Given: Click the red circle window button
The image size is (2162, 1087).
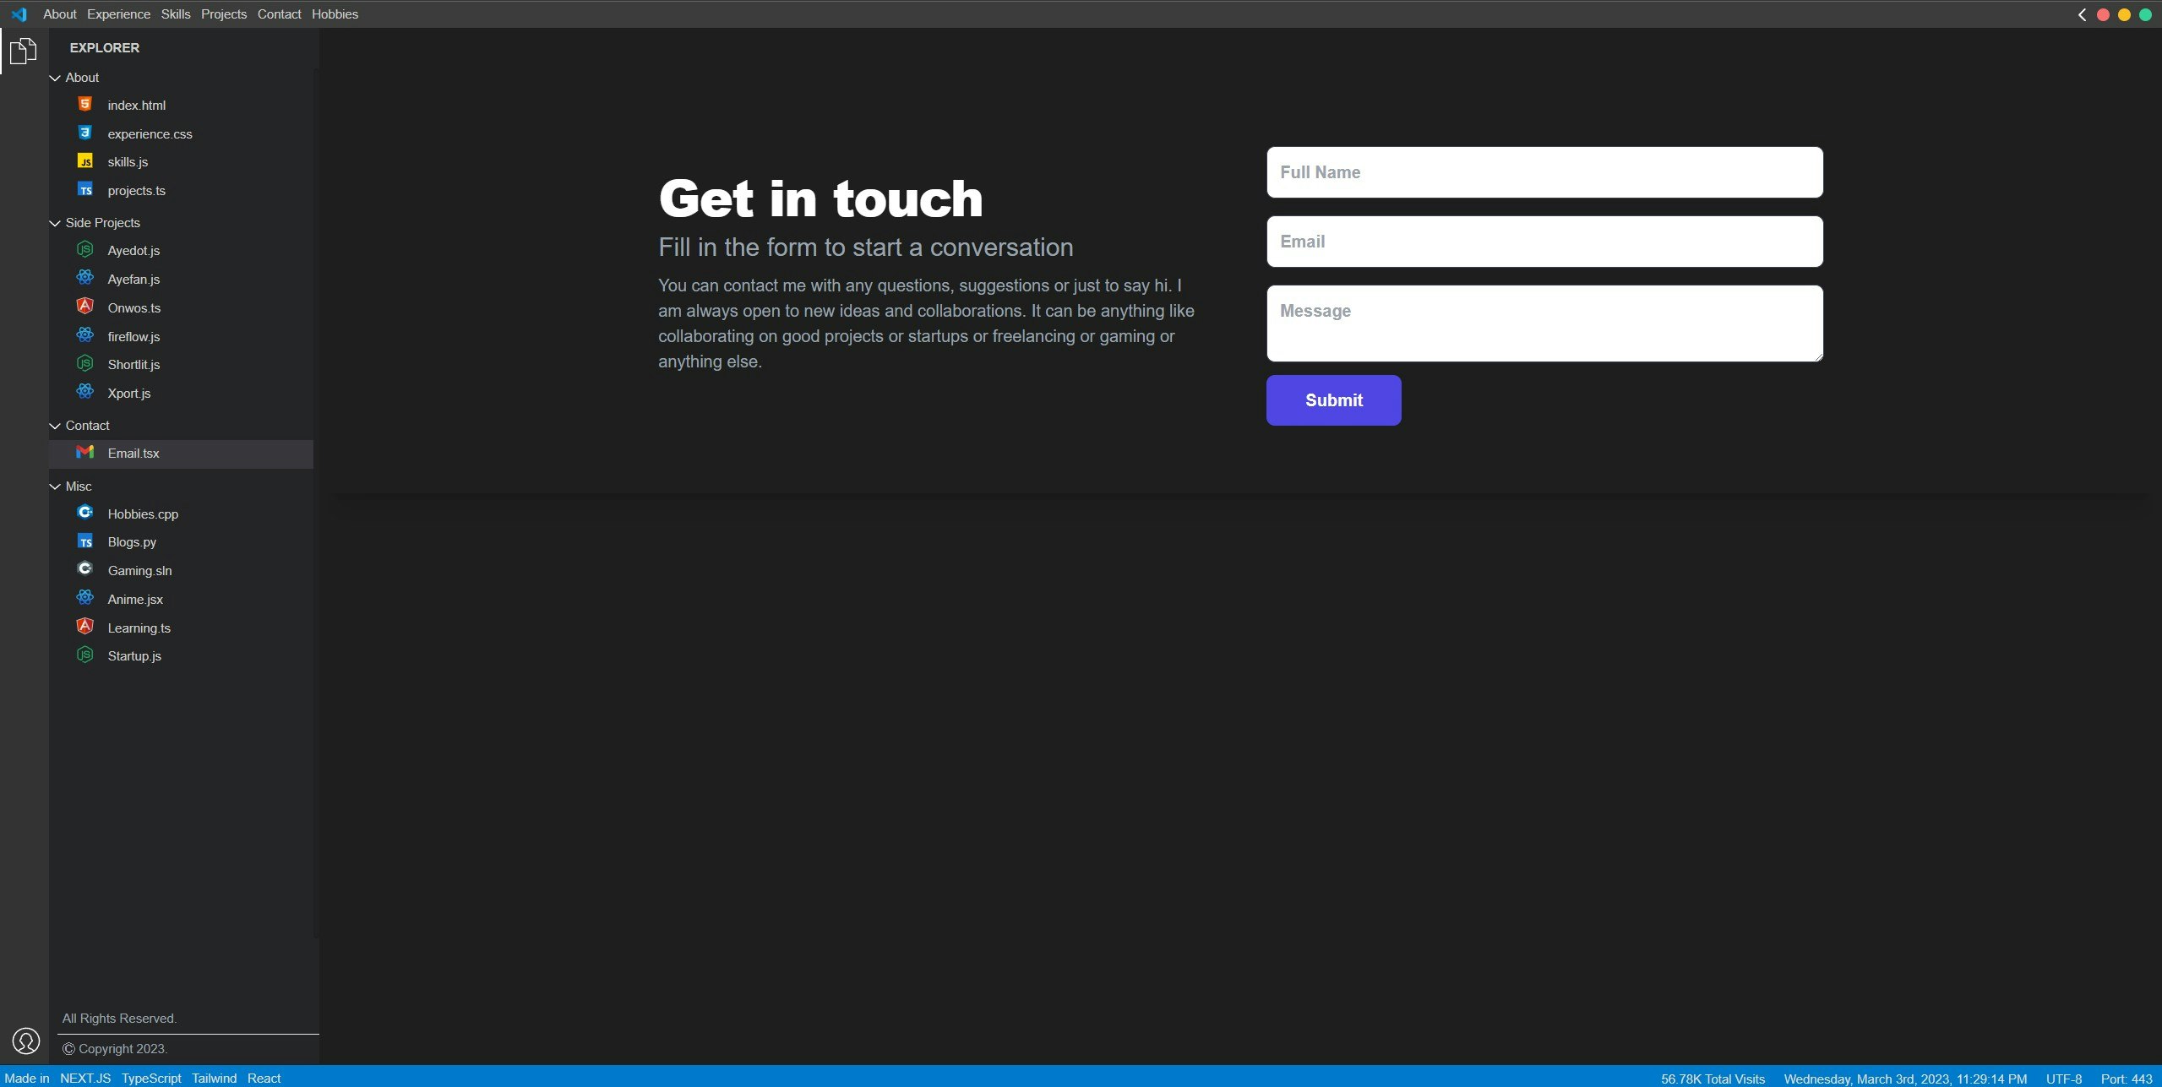Looking at the screenshot, I should click(x=2104, y=14).
